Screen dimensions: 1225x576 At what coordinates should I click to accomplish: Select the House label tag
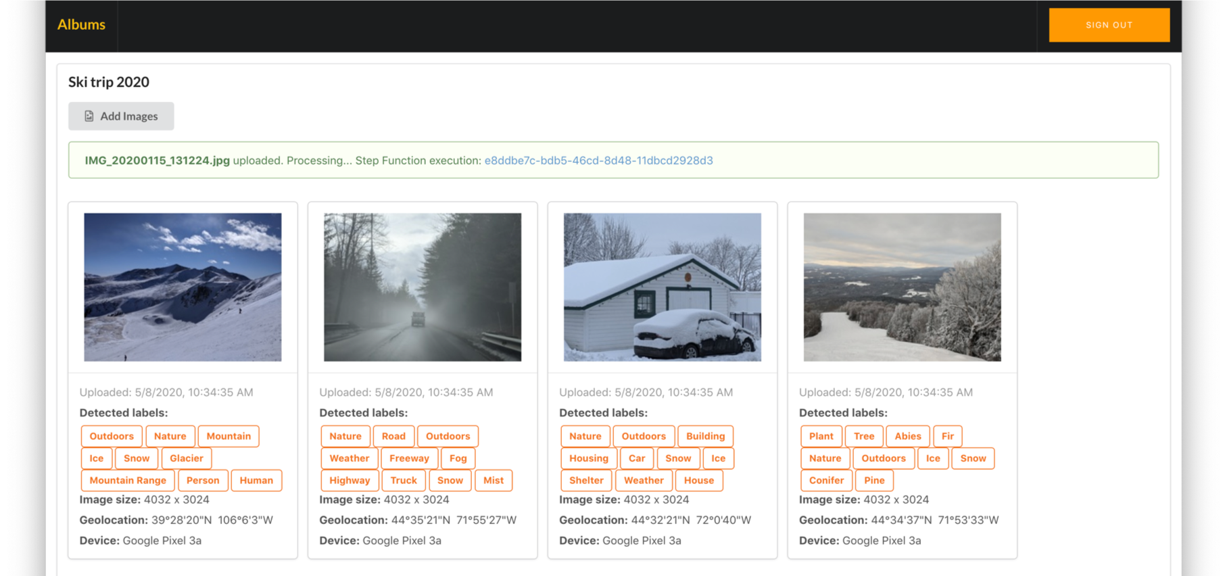[x=699, y=481]
